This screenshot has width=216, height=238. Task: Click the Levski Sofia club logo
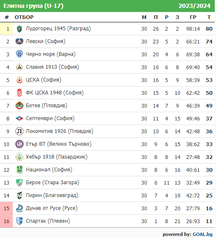click(x=19, y=41)
